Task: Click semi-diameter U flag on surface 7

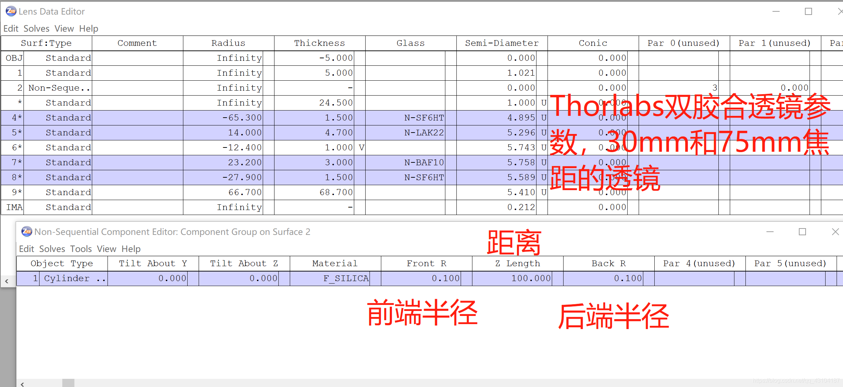Action: tap(542, 162)
